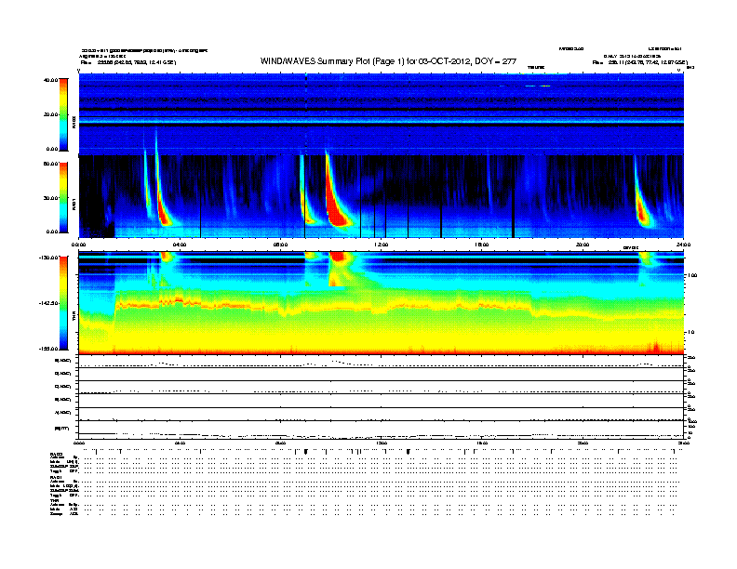Image resolution: width=737 pixels, height=569 pixels.
Task: Click the 100 tick label on TNR right axis
Action: [692, 275]
